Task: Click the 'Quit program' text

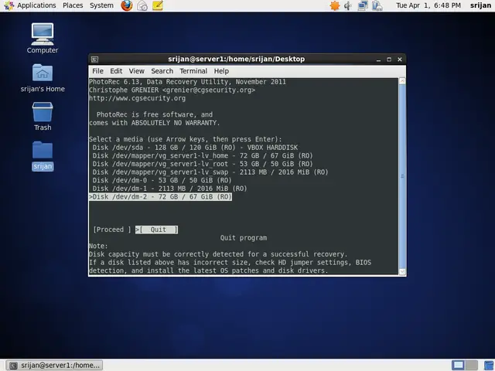Action: point(244,238)
